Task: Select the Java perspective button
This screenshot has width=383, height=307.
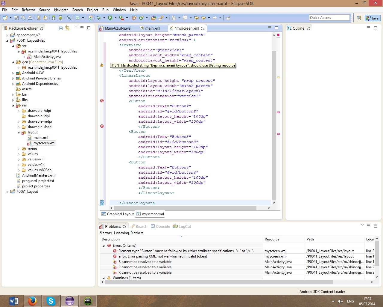Action: coord(373,18)
